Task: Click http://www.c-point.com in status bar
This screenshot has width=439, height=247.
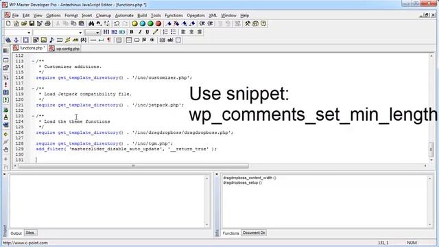Action: point(25,243)
